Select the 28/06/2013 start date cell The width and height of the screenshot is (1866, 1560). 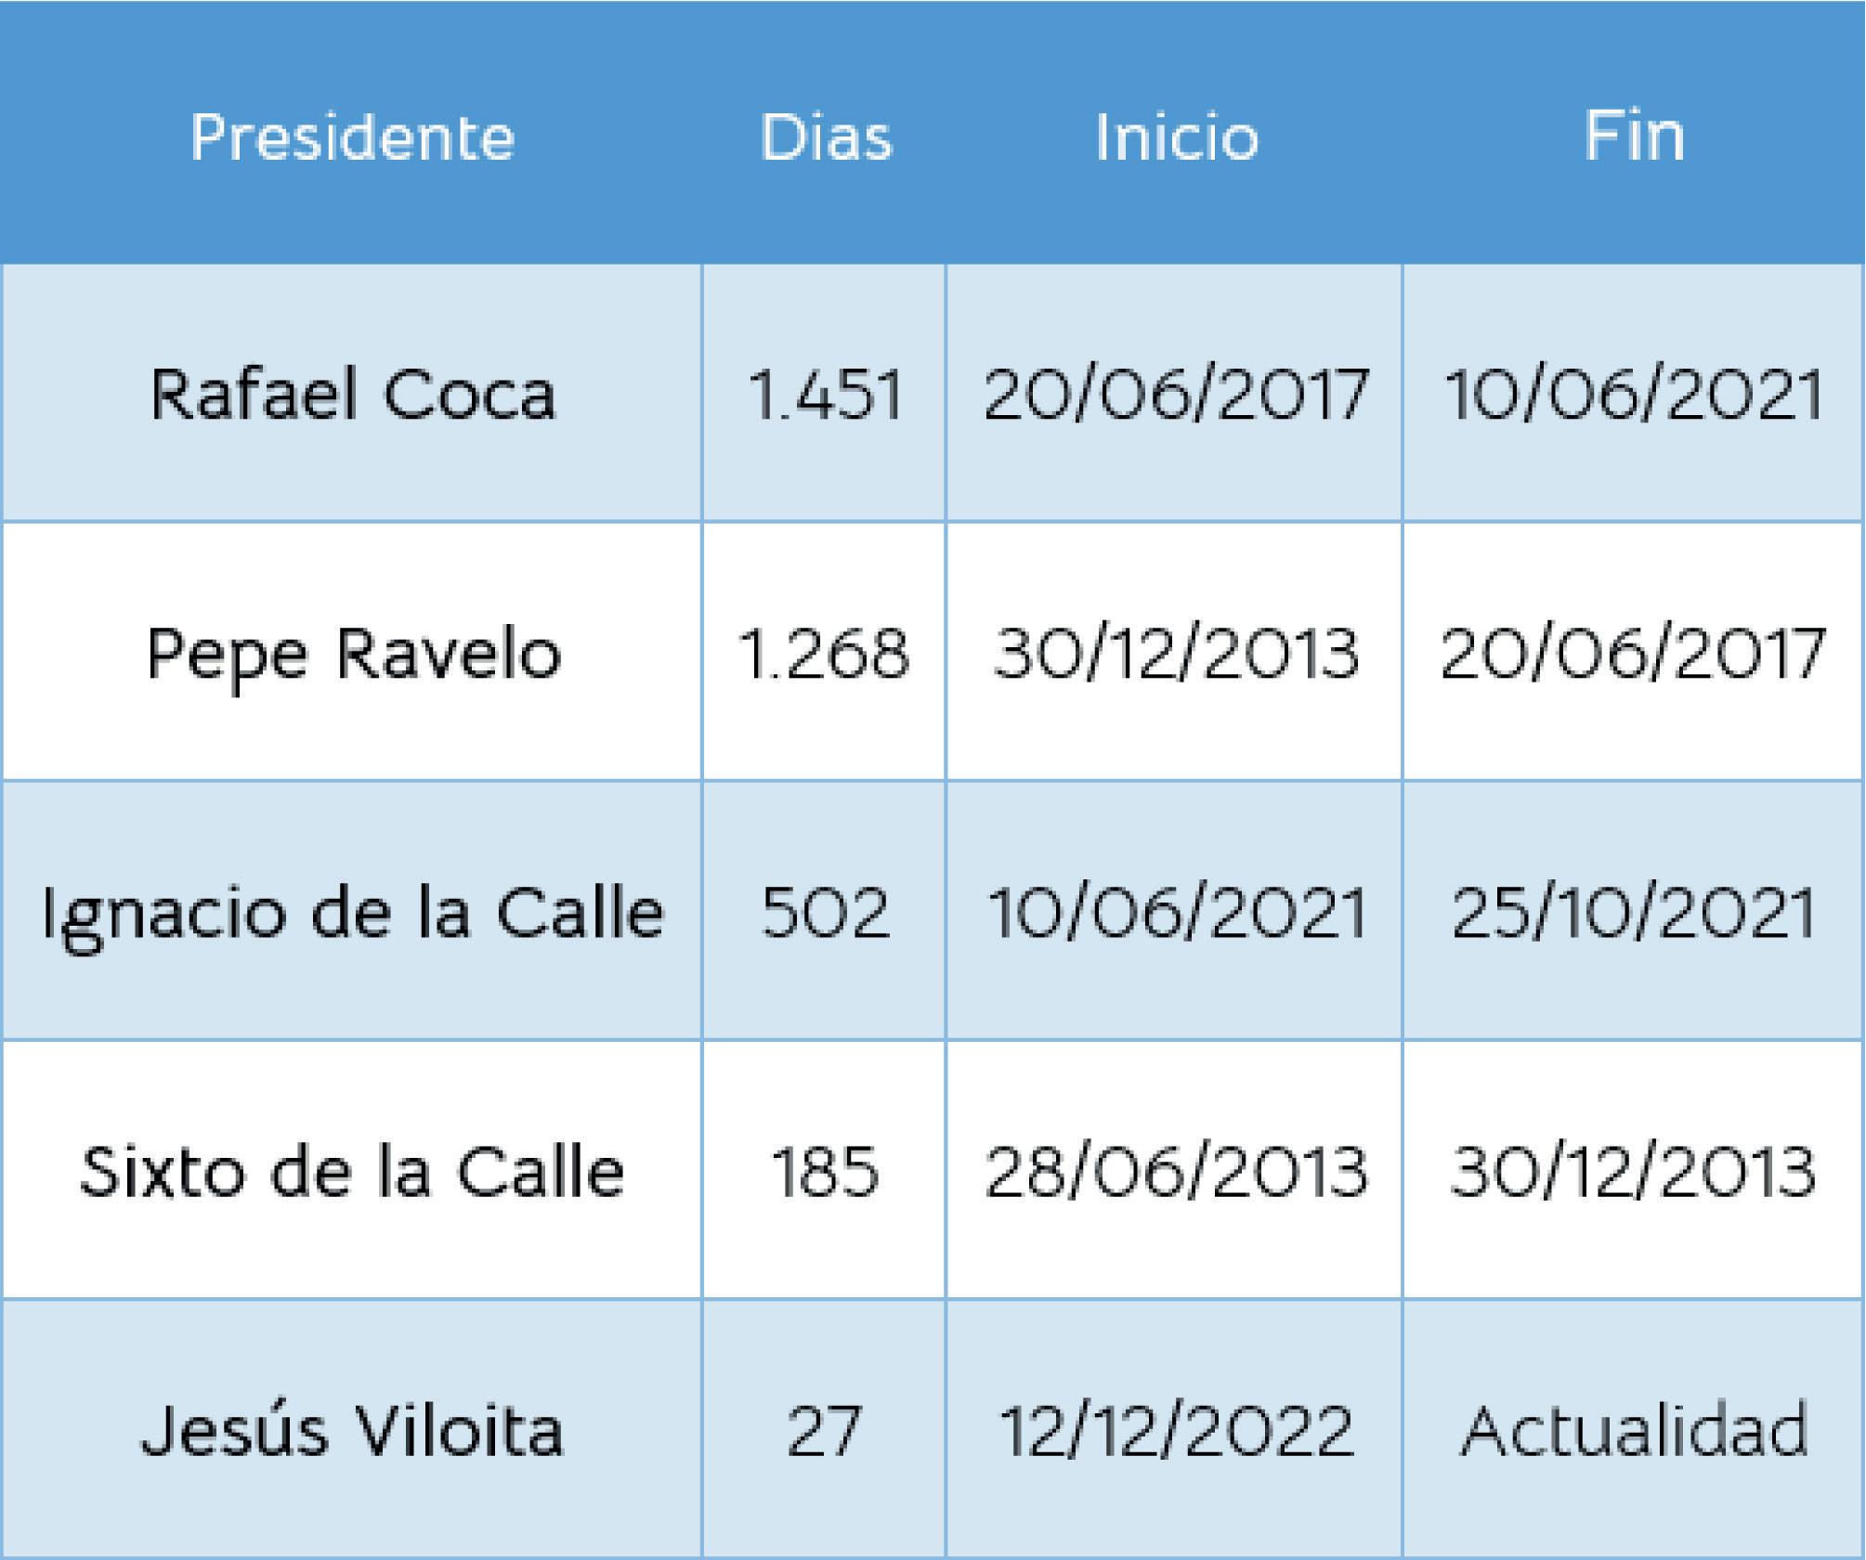pos(1174,1170)
